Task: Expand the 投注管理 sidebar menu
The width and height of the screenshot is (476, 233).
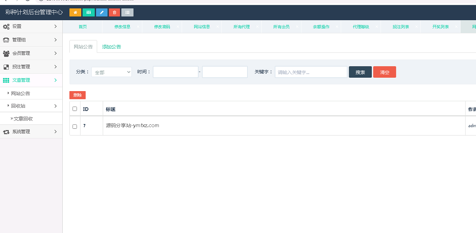Action: [31, 67]
